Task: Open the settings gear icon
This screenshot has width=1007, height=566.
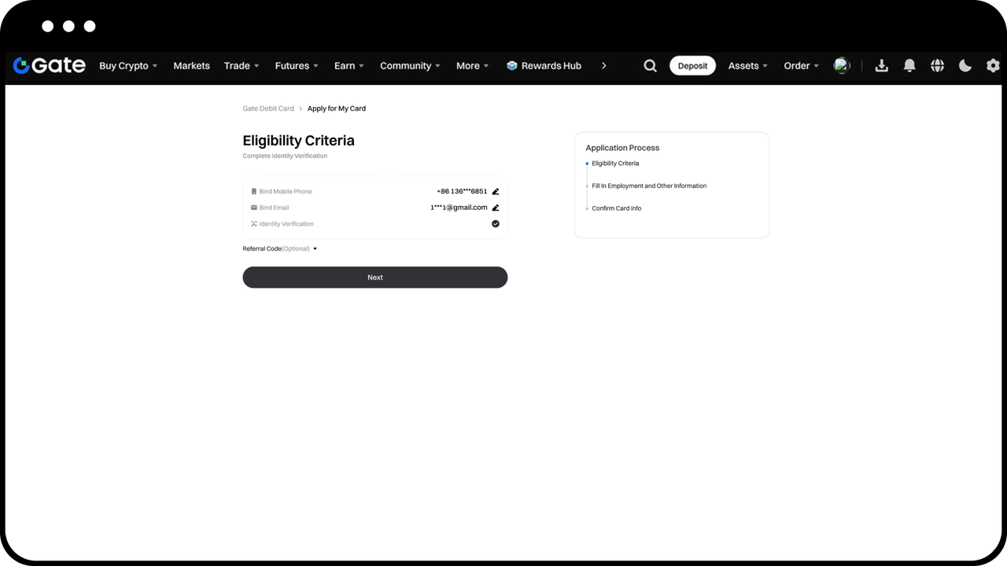Action: [993, 66]
